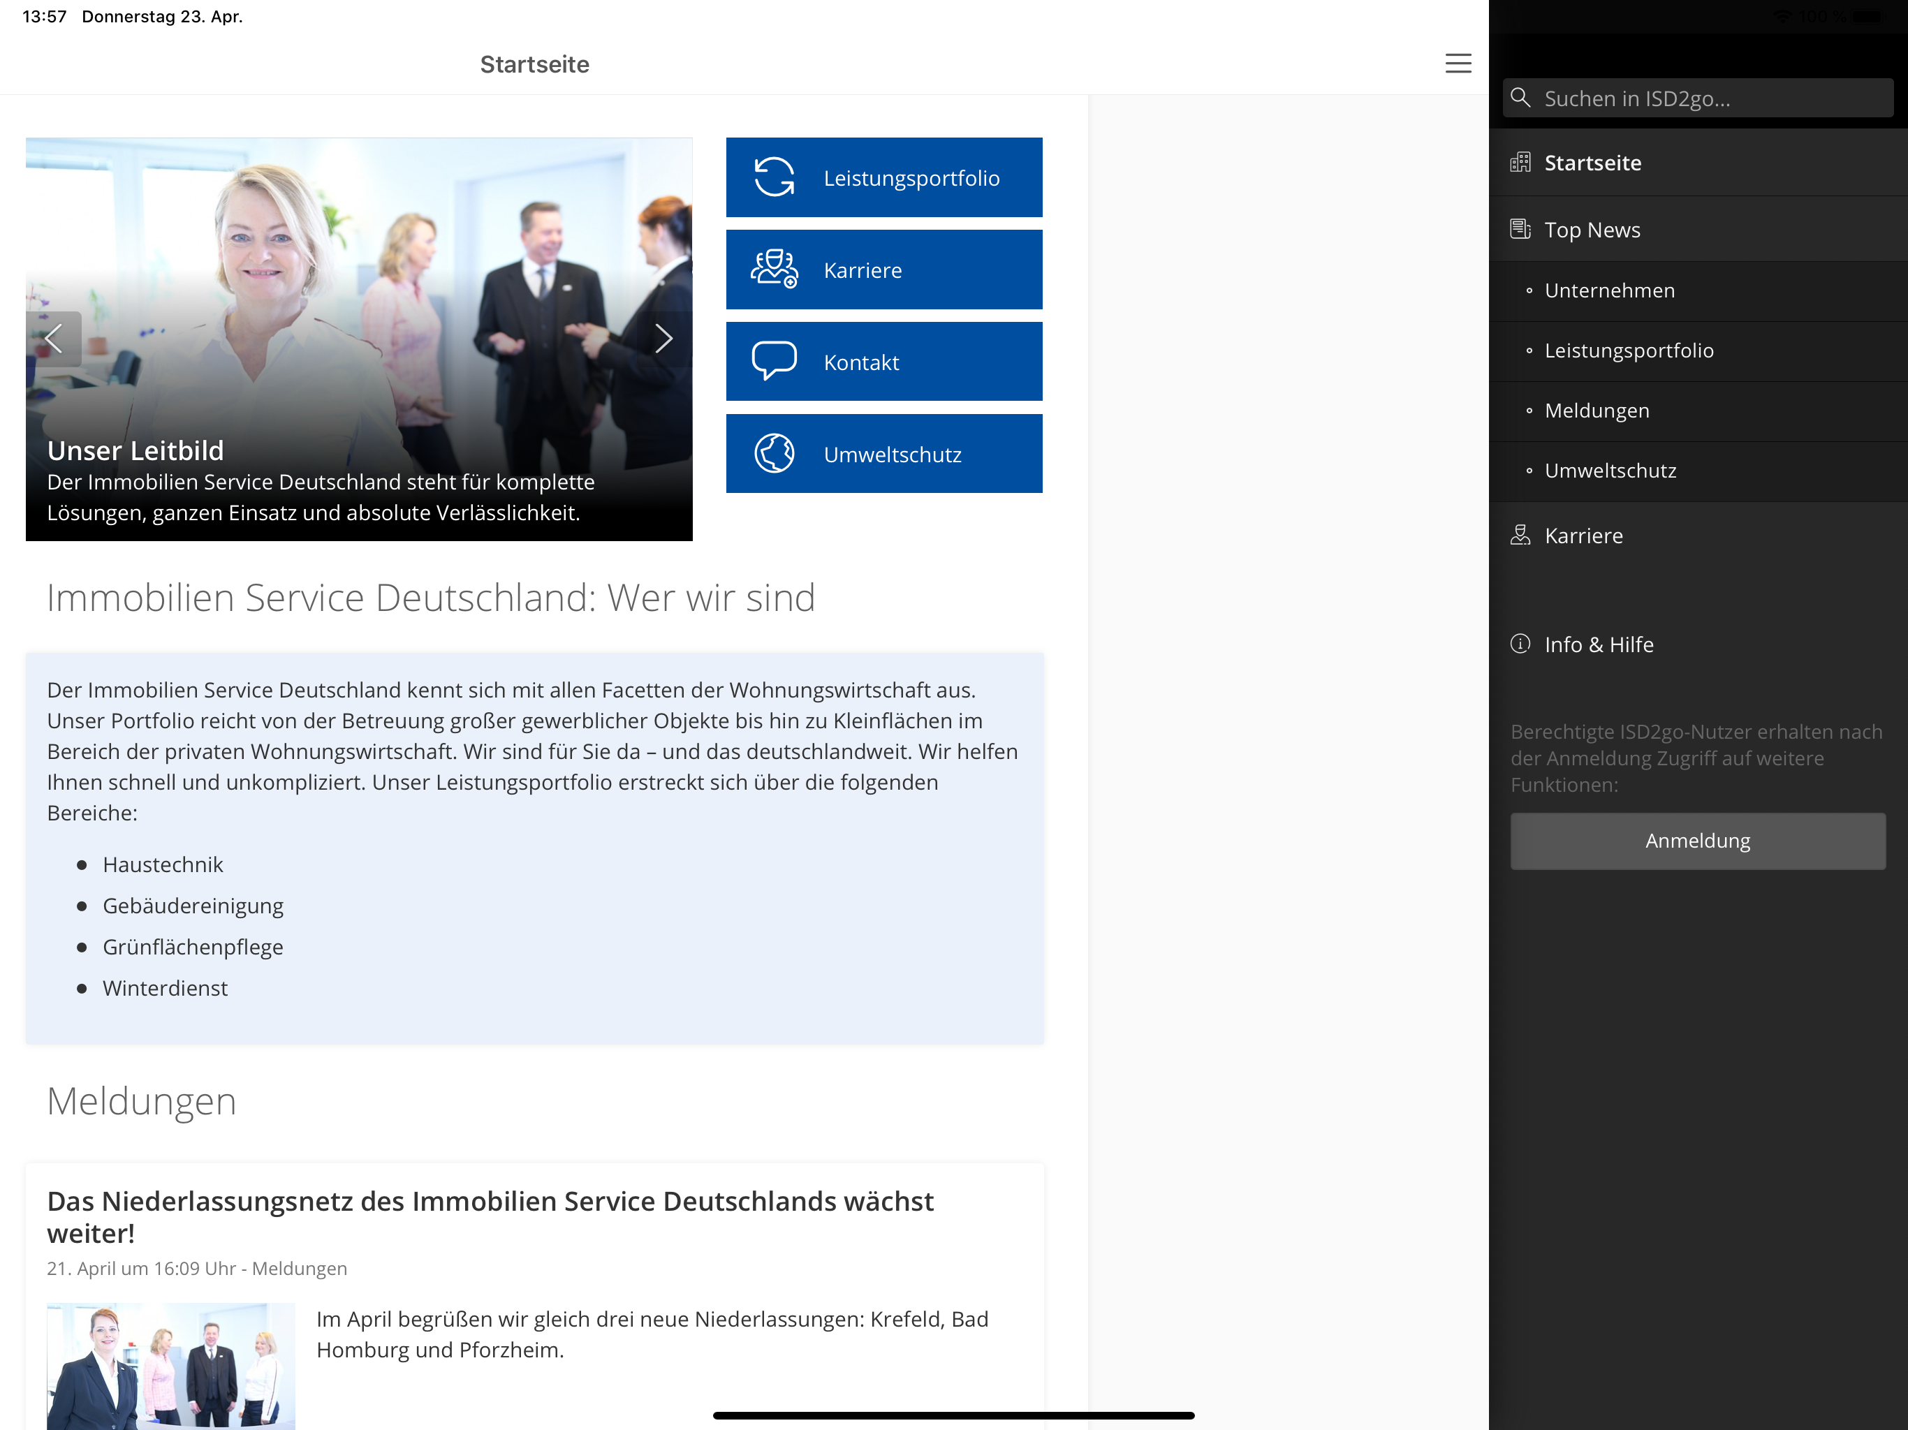Click the '21. April um 16:09 Uhr' date line

[x=197, y=1269]
